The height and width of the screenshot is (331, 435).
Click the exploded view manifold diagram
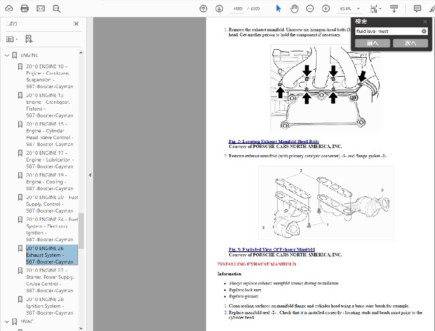(326, 203)
